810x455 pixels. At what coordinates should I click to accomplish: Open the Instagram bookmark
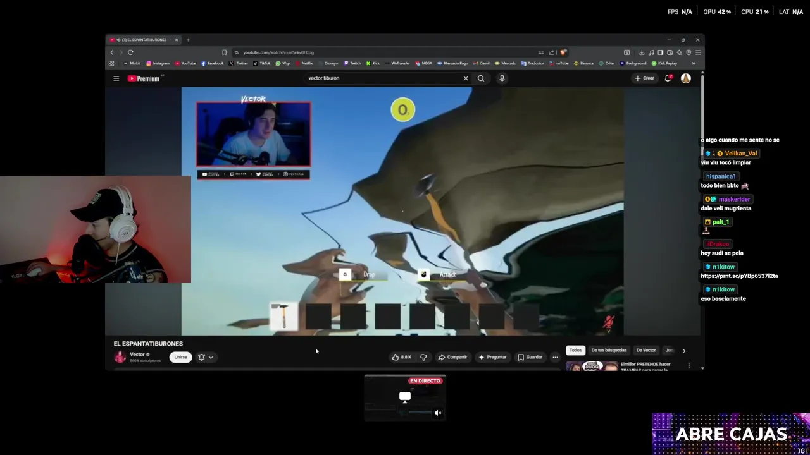click(x=158, y=63)
